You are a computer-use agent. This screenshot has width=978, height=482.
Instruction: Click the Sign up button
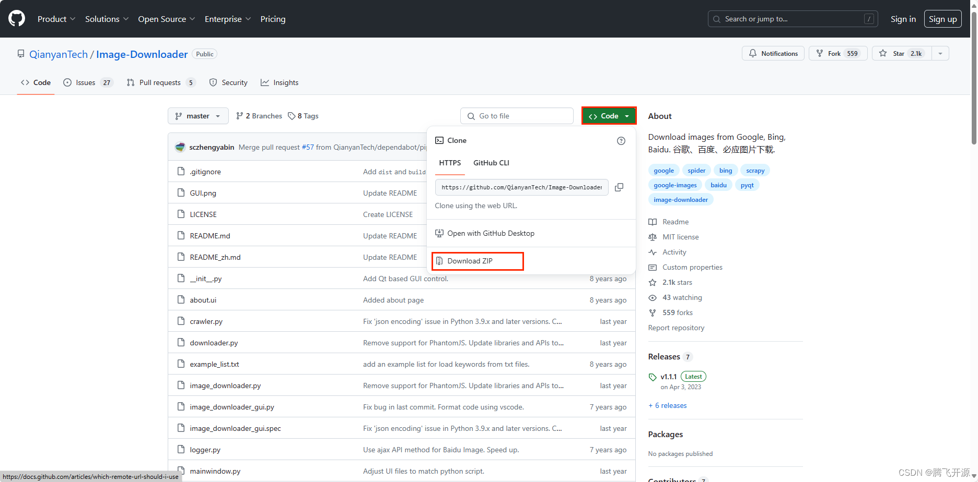click(x=942, y=19)
